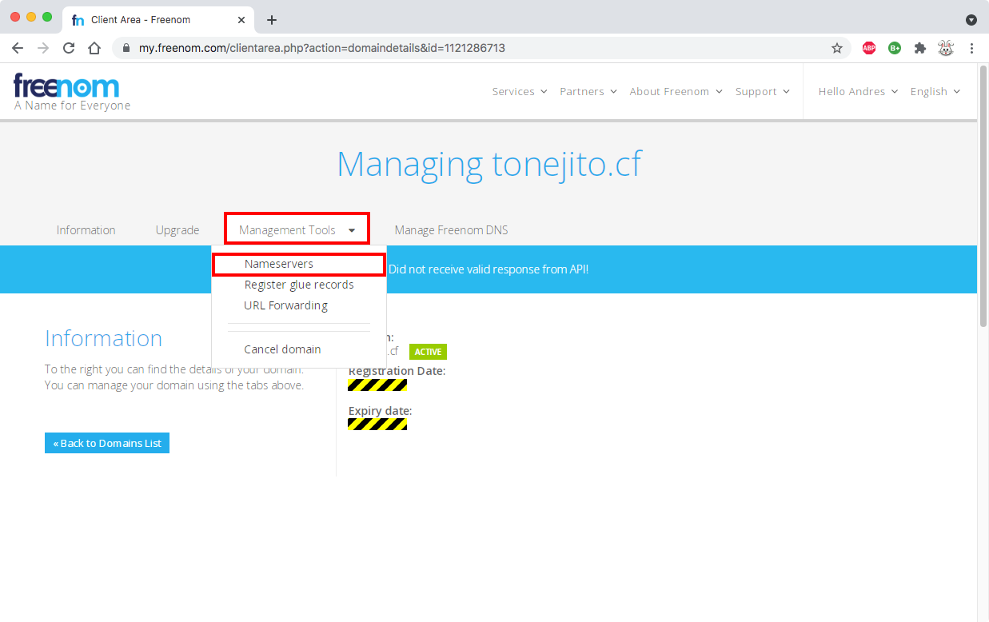
Task: Open the AdBlock Plus extension icon
Action: [869, 48]
